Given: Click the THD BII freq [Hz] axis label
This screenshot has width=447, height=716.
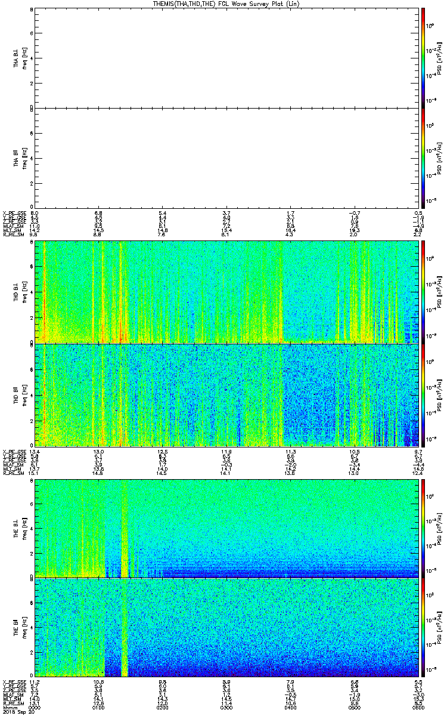Looking at the screenshot, I should tap(26, 395).
